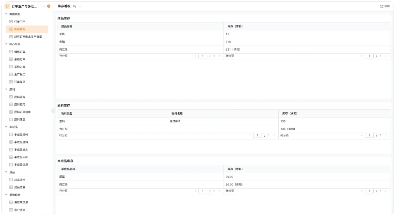Viewport: 396px width, 217px height.
Task: Select 原料订单流水 in the sidebar
Action: point(22,112)
